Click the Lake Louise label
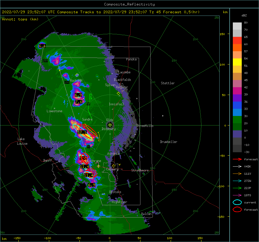This screenshot has height=242, width=259. coord(22,141)
